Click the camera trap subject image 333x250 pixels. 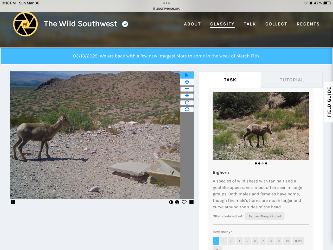pos(95,135)
